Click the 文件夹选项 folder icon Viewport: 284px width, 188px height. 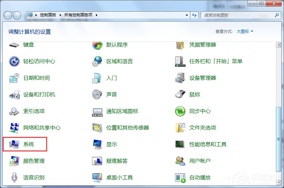click(x=180, y=128)
